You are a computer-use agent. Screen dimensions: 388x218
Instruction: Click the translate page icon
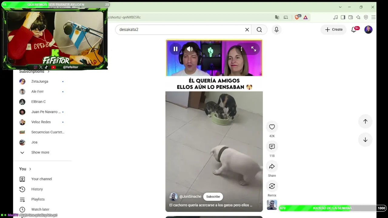pyautogui.click(x=277, y=17)
